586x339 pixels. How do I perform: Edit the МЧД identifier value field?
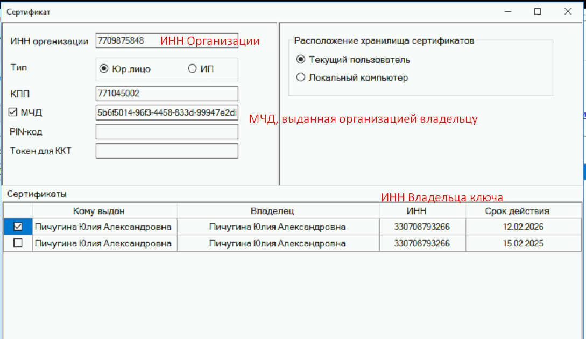tap(167, 113)
